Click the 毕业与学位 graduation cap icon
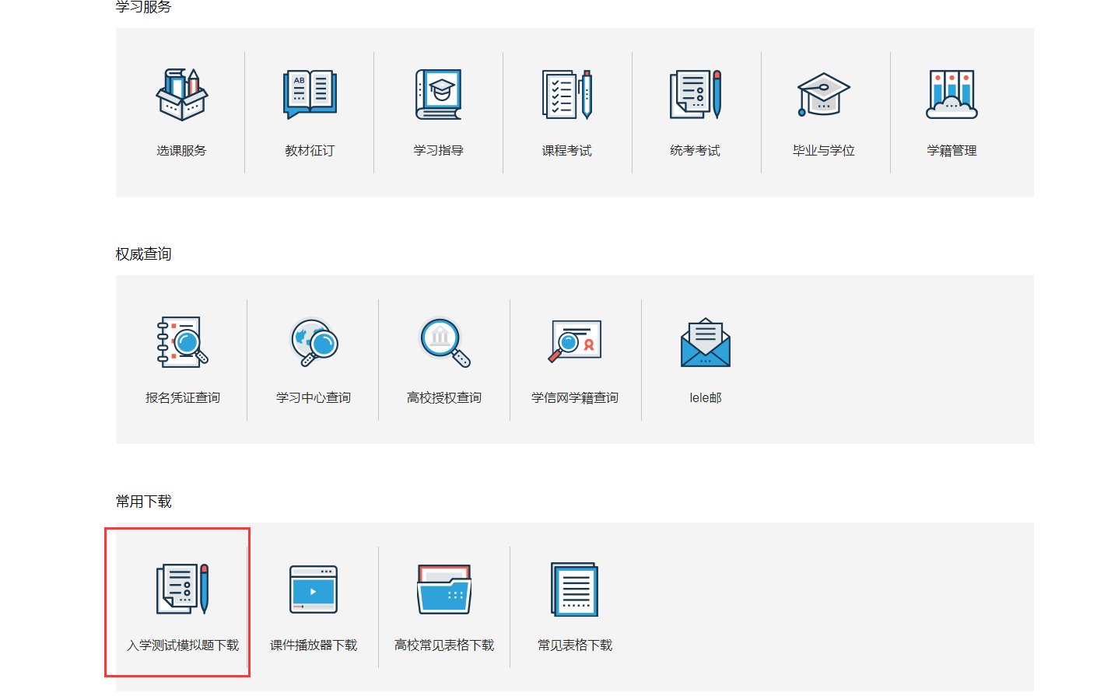The width and height of the screenshot is (1111, 696). tap(823, 94)
